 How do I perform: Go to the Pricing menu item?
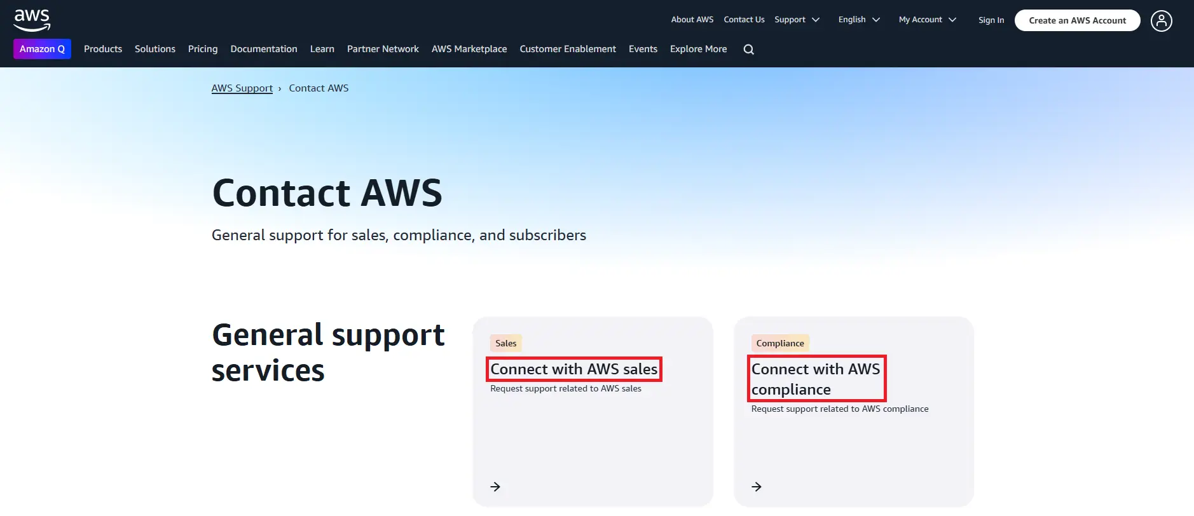[x=203, y=49]
